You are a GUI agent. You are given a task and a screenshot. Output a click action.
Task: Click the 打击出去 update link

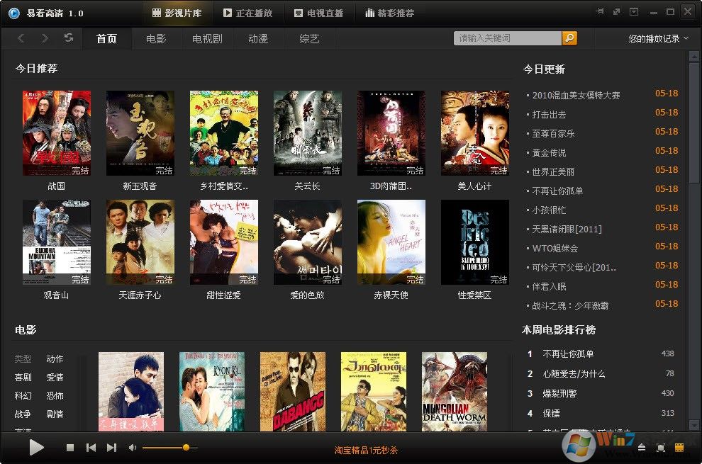tap(549, 115)
